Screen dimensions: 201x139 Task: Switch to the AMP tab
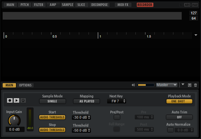click(53, 5)
